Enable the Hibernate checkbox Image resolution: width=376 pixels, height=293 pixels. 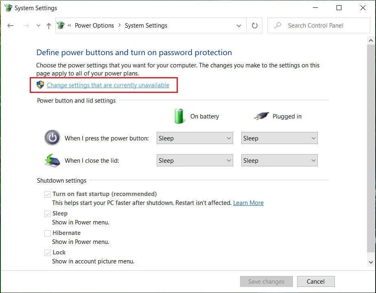[x=48, y=233]
